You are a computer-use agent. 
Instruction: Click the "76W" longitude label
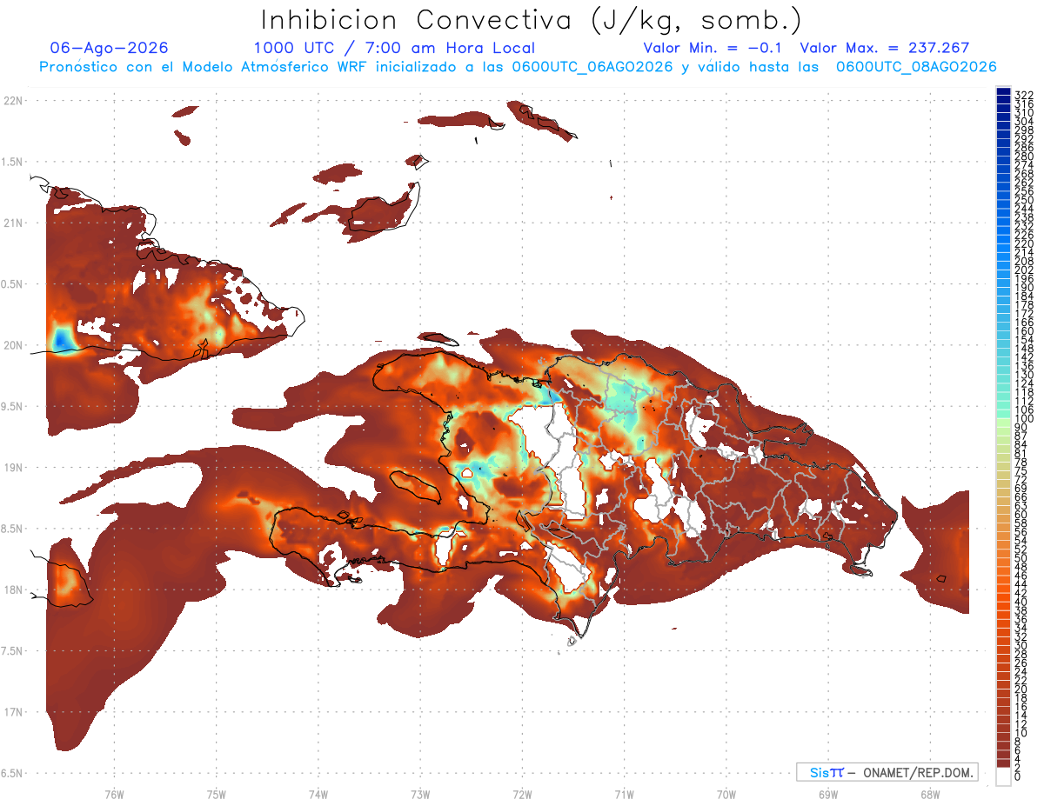tap(114, 793)
